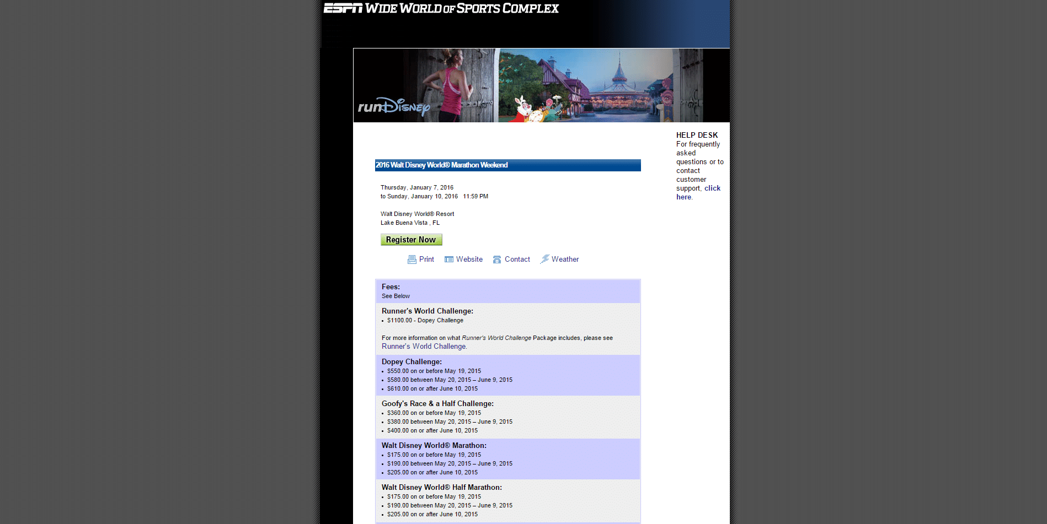Open the Contact link text
Screen dimensions: 1047x524
click(517, 260)
